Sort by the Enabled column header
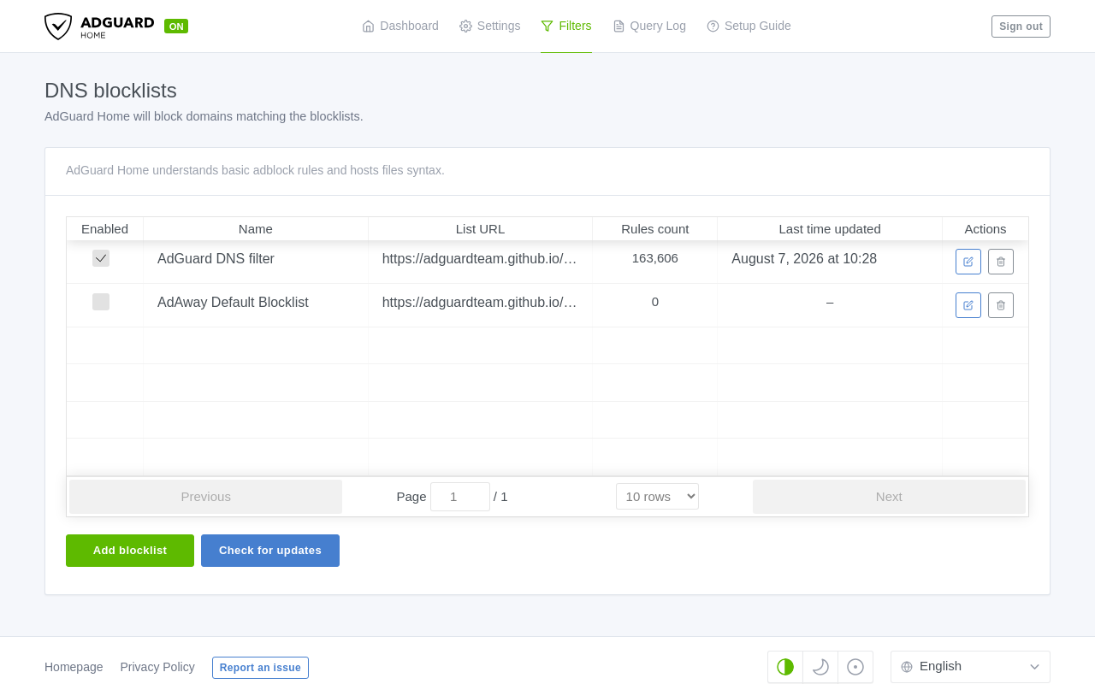This screenshot has height=684, width=1095. tap(104, 229)
